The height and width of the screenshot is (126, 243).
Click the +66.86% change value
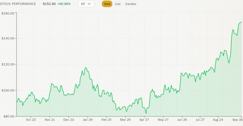(x=64, y=4)
